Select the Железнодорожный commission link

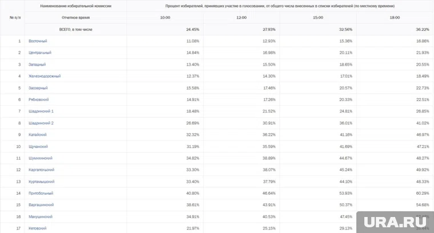(45, 76)
